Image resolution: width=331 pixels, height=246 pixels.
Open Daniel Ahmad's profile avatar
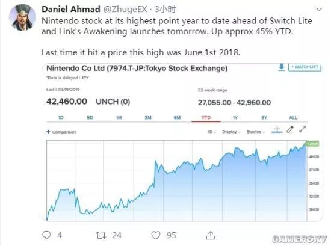(22, 17)
